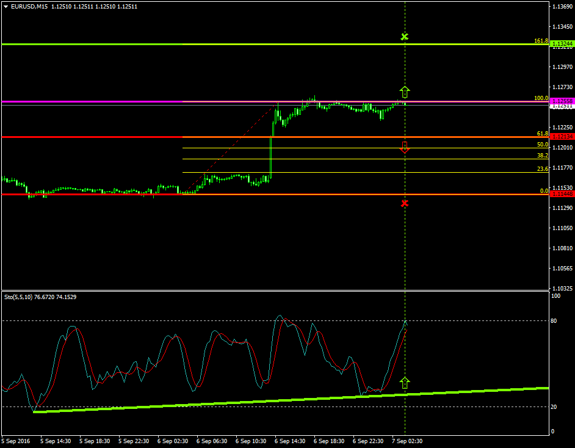Image resolution: width=575 pixels, height=448 pixels.
Task: Open the EURUSD,M15 chart title dropdown arrow
Action: point(5,7)
